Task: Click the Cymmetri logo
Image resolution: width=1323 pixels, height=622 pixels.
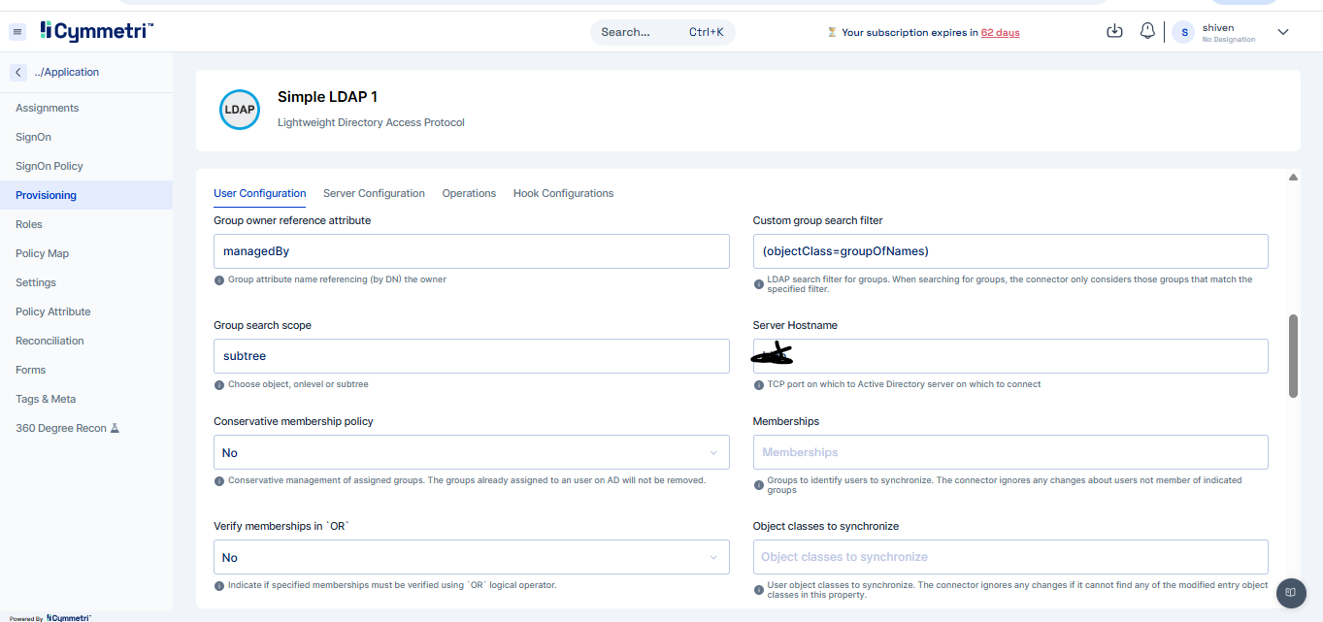Action: pyautogui.click(x=97, y=32)
